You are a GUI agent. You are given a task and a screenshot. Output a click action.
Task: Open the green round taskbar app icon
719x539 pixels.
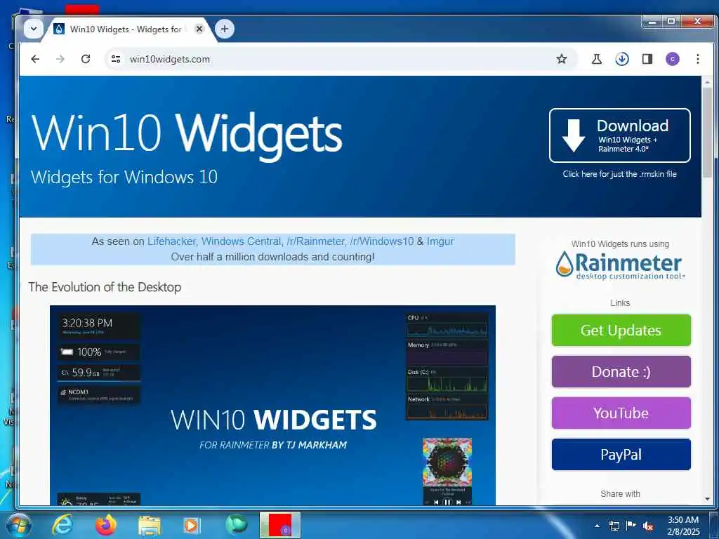(236, 525)
